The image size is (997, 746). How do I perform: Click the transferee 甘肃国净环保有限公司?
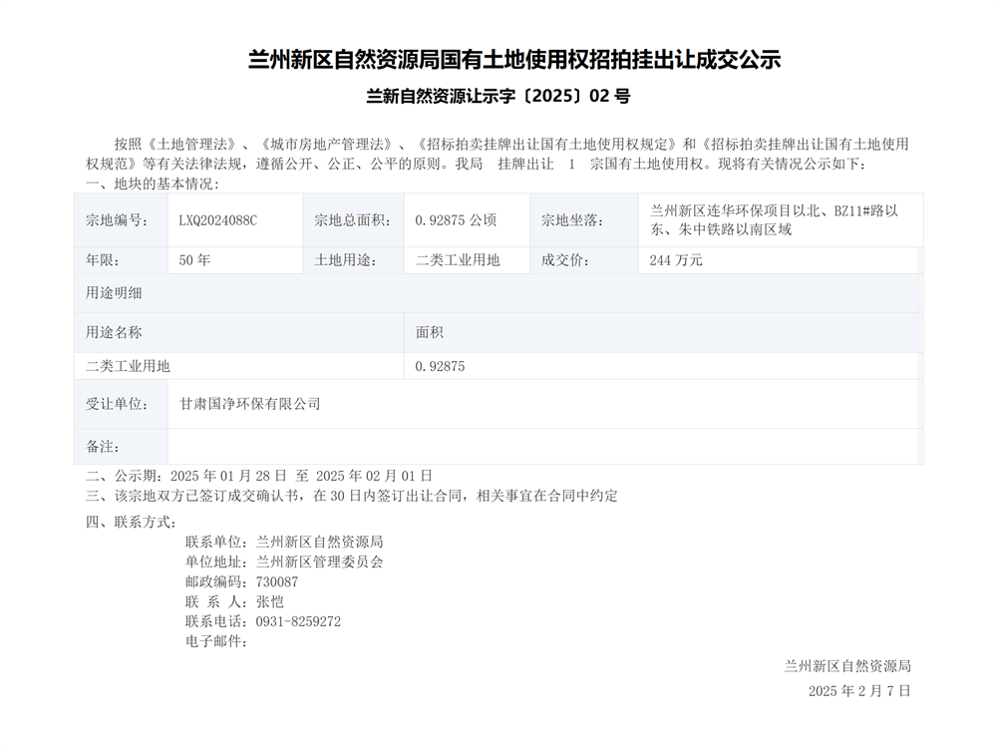[x=249, y=404]
